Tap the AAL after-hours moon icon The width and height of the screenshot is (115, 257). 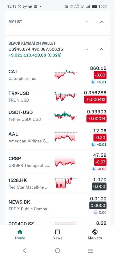(93, 144)
